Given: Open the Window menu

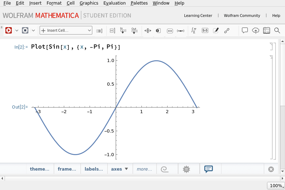Looking at the screenshot, I should pos(161,3).
